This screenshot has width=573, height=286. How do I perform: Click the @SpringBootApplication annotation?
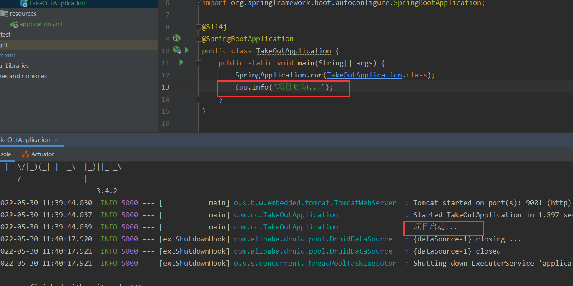pyautogui.click(x=248, y=39)
